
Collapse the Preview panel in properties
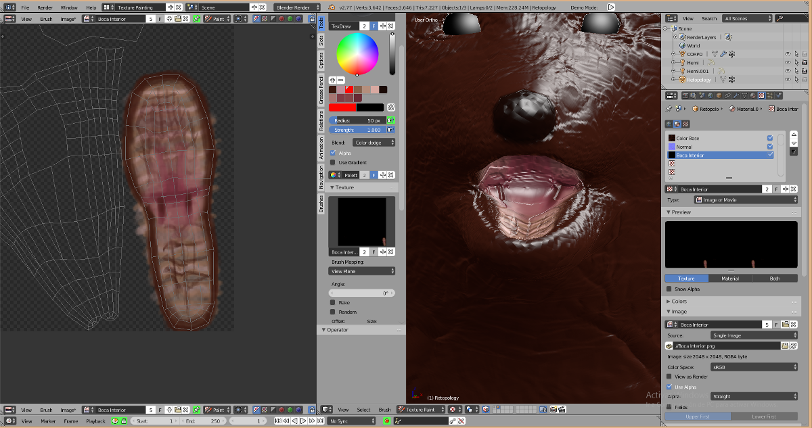[681, 212]
